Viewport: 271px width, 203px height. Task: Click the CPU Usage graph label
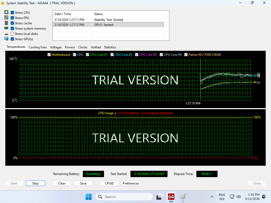(x=106, y=113)
